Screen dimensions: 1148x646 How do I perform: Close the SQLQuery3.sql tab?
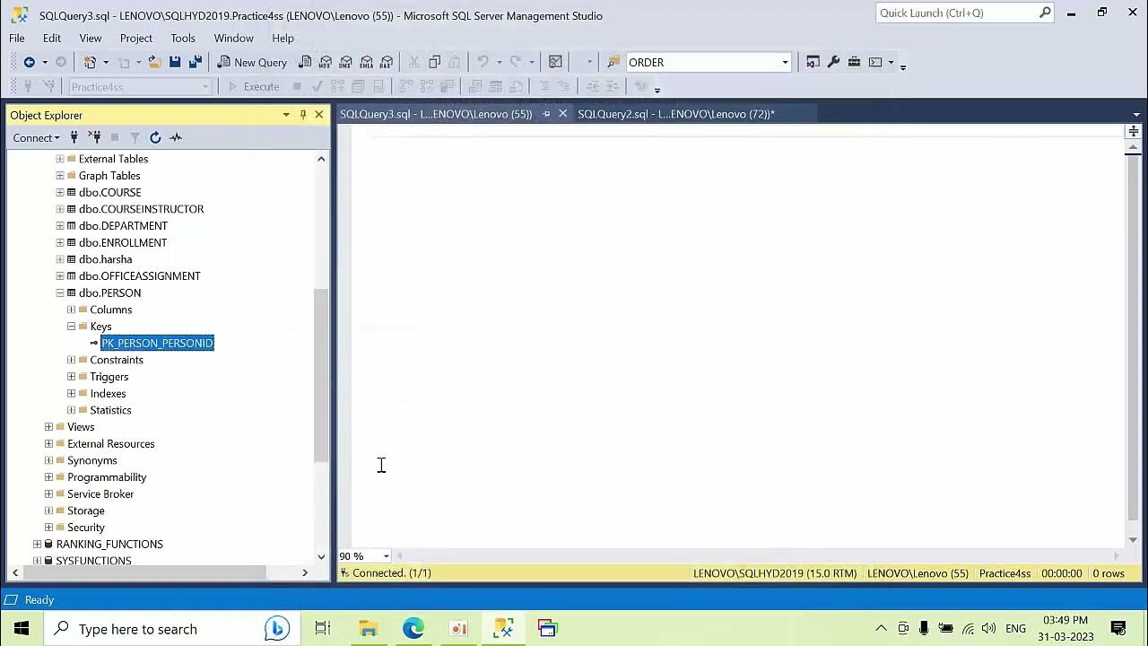pos(562,114)
